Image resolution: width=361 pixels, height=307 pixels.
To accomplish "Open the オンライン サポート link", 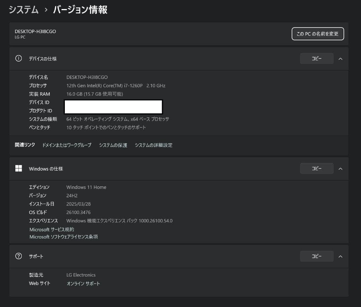I will tap(83, 283).
